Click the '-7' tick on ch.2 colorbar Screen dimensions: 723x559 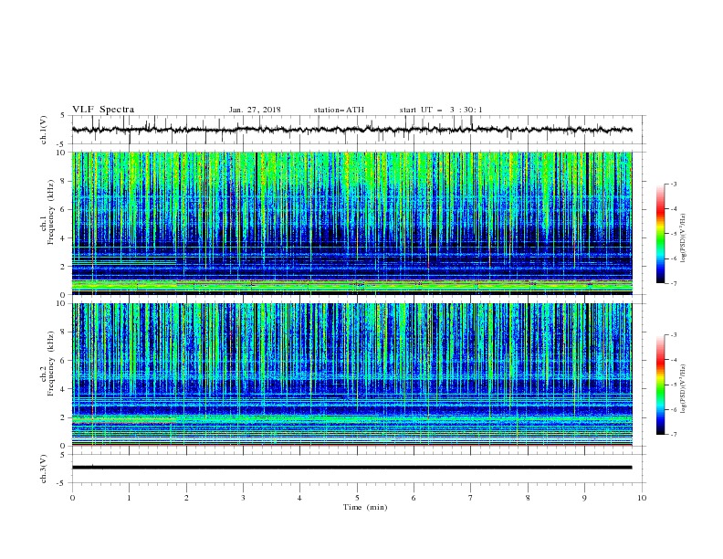[x=674, y=434]
